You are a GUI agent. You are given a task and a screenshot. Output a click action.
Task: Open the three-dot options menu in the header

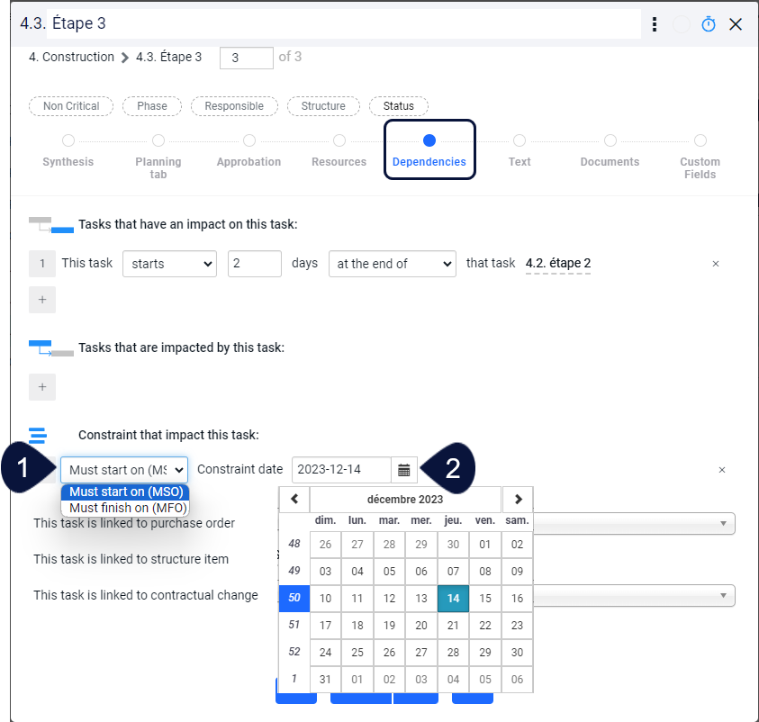[x=654, y=24]
